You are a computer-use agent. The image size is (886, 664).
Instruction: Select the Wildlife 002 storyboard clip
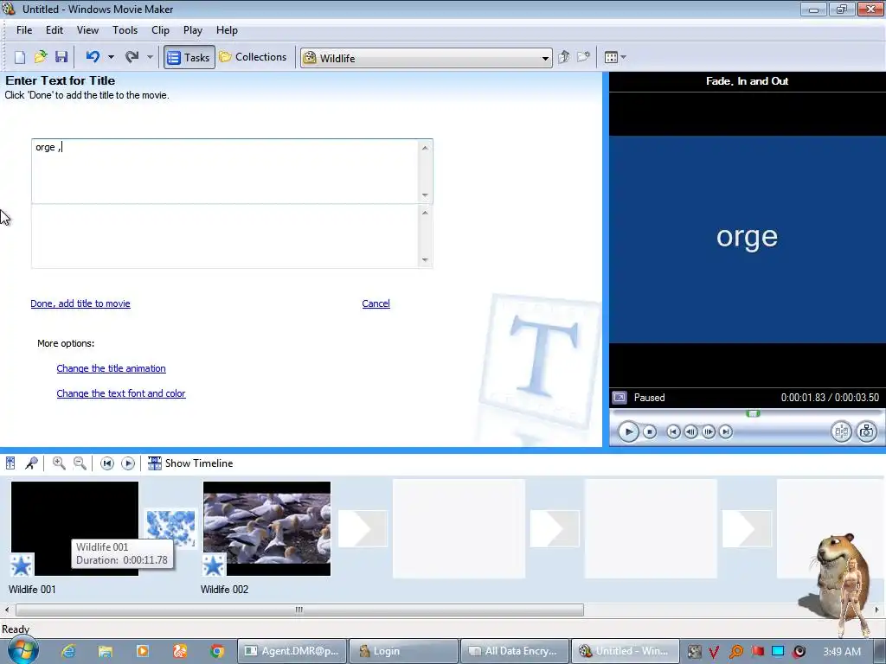click(x=266, y=528)
